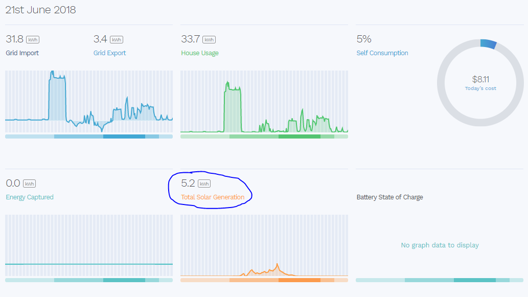This screenshot has width=528, height=297.
Task: Open the Energy Captured link
Action: [30, 197]
